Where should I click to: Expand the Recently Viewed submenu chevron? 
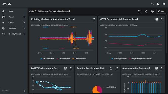pos(24,34)
